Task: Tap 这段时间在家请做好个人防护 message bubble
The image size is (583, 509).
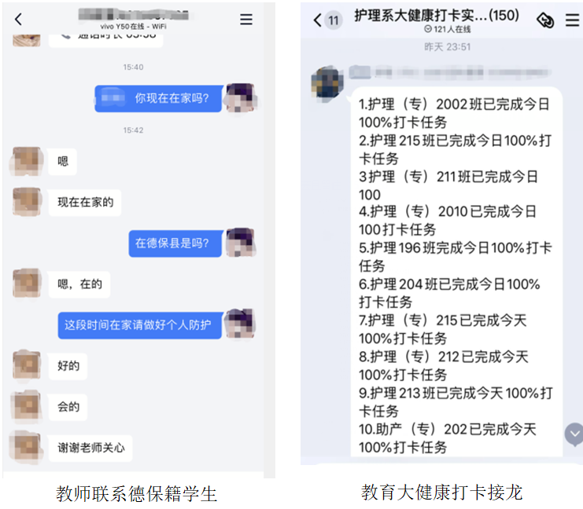Action: pos(140,325)
